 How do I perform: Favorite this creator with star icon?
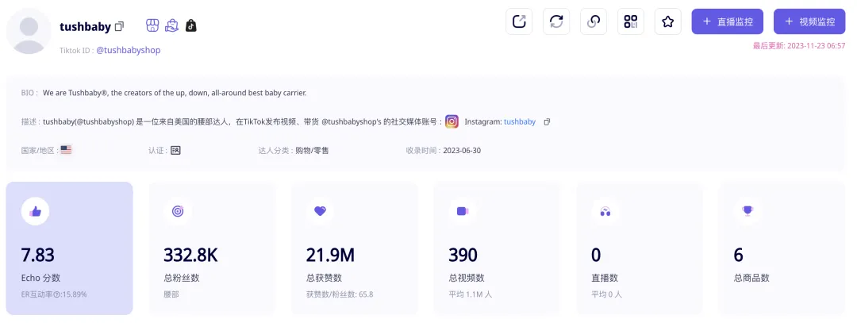pyautogui.click(x=667, y=21)
